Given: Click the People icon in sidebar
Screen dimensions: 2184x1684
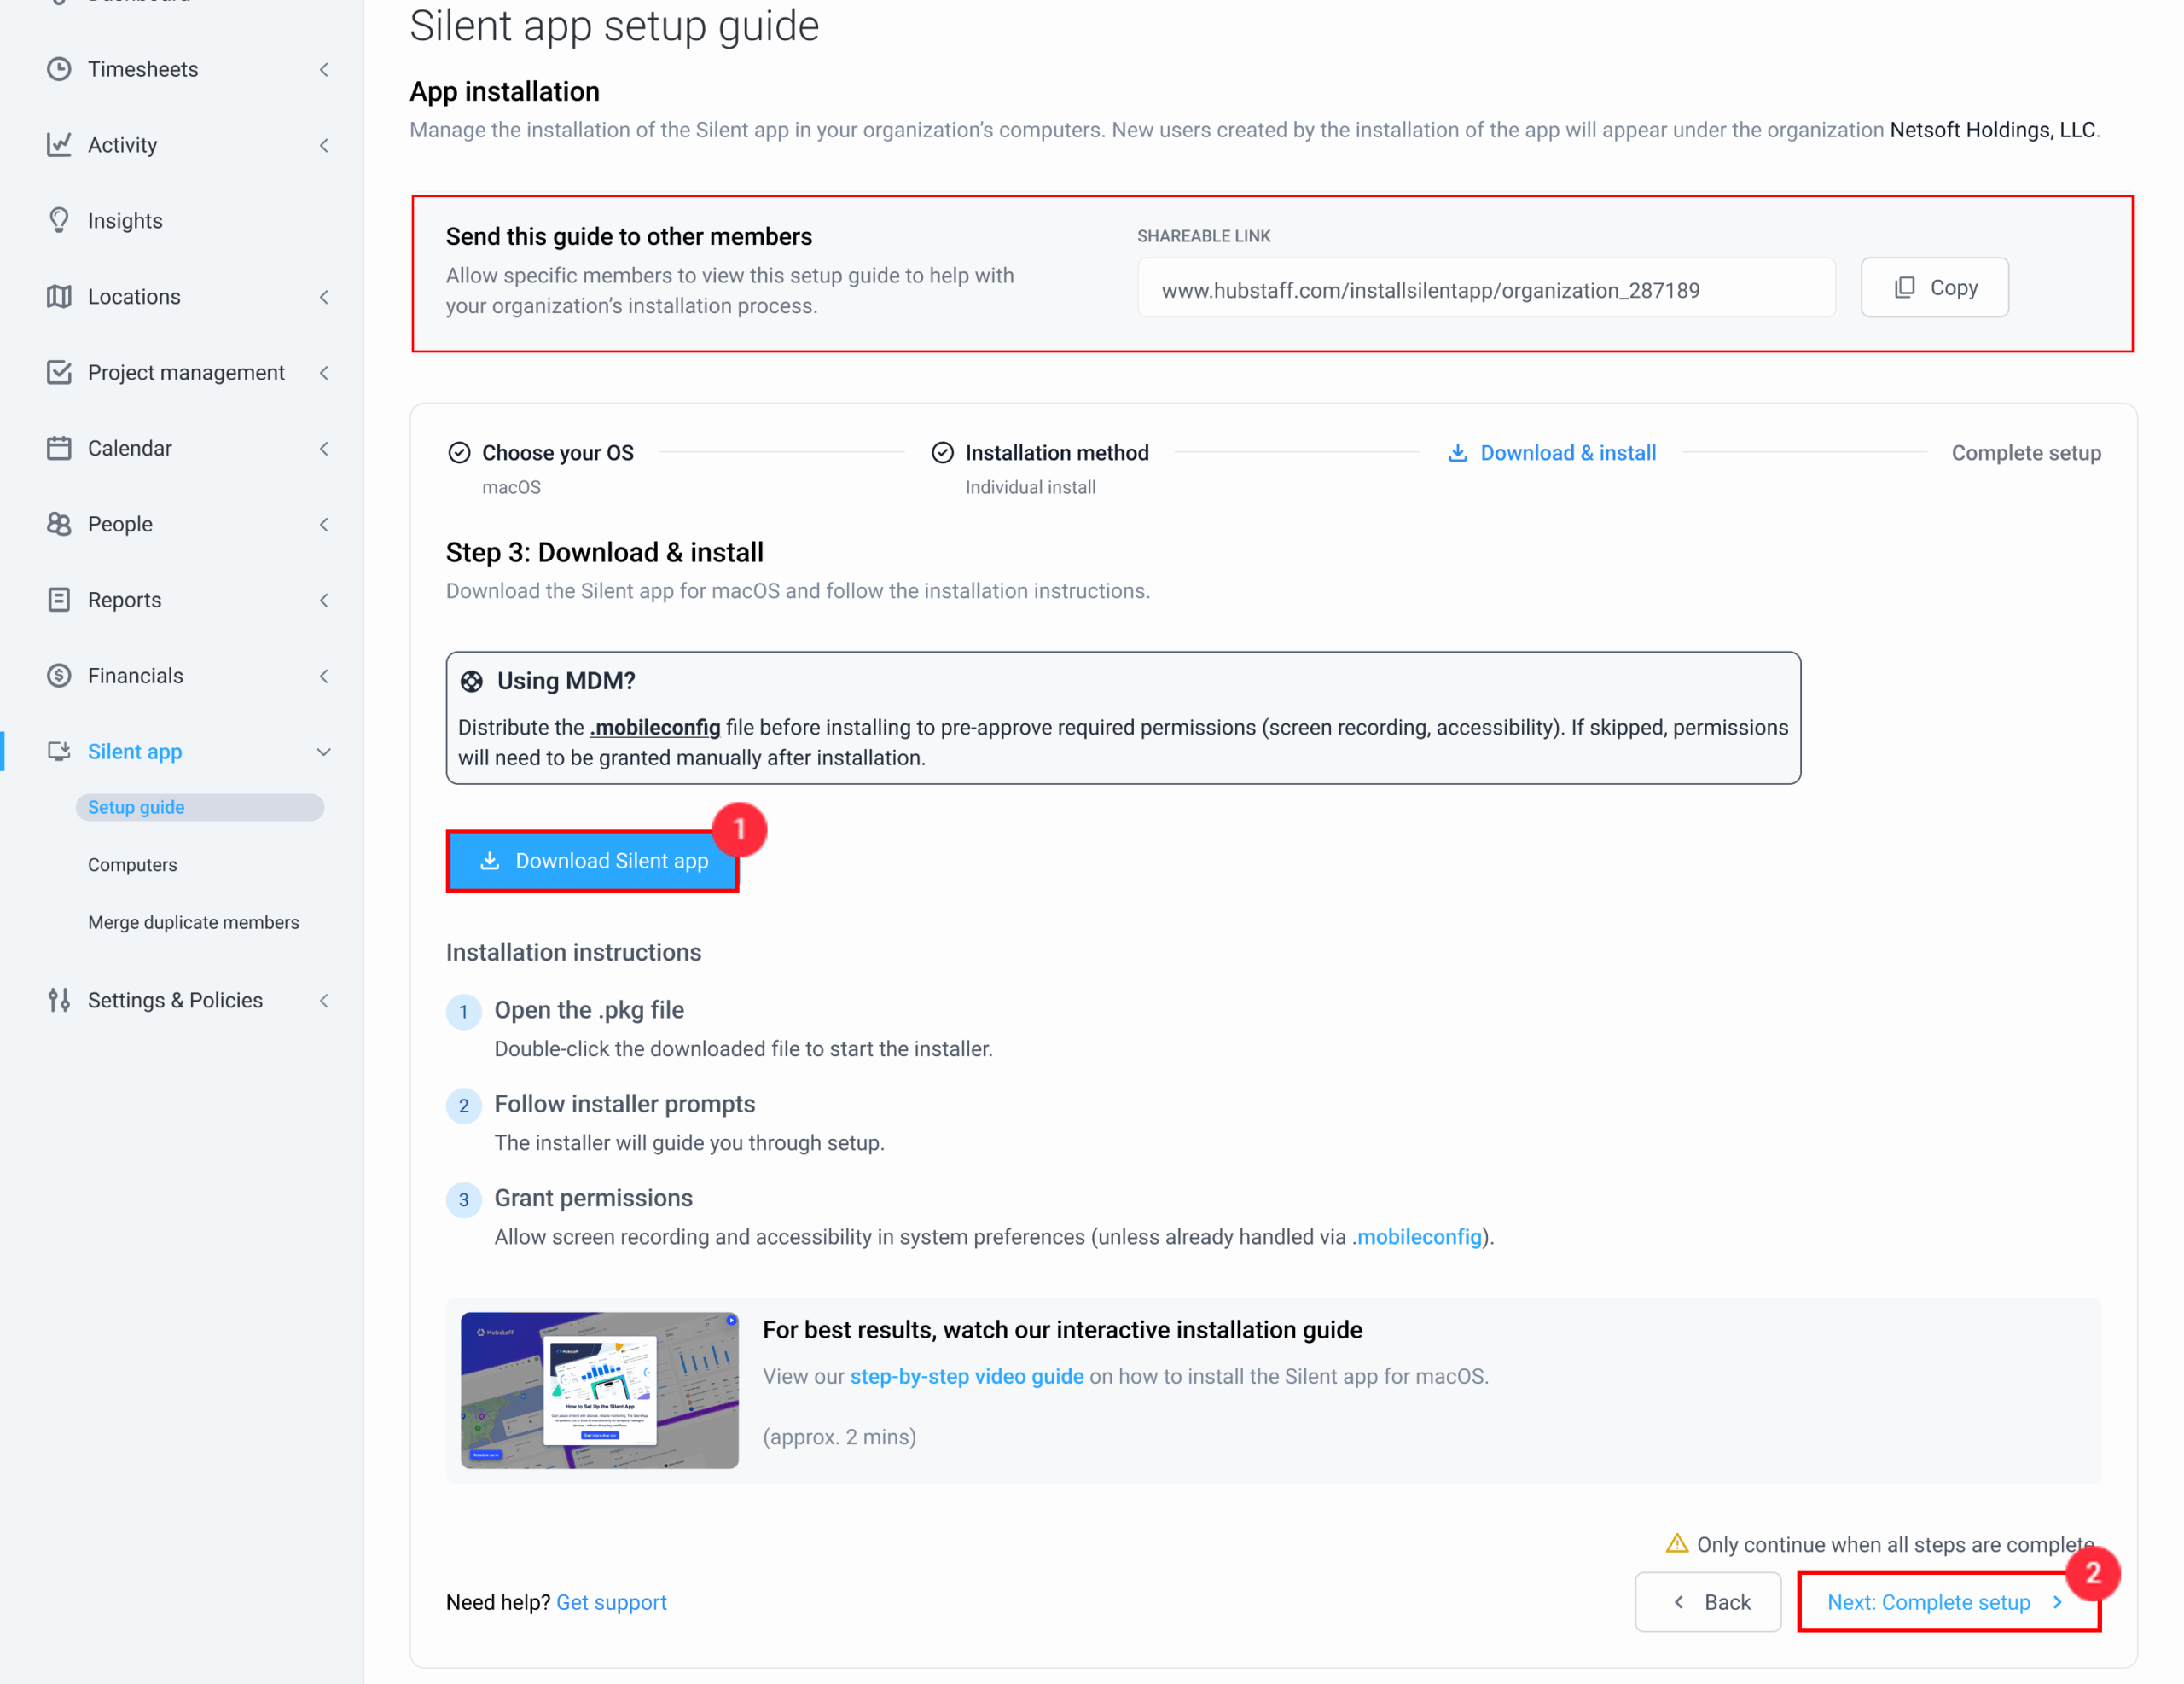Looking at the screenshot, I should pos(59,524).
